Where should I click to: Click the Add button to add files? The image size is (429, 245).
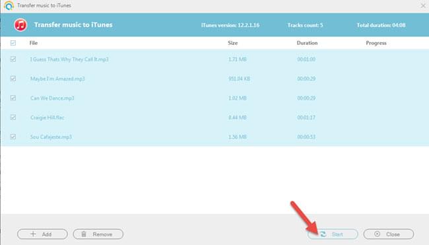pos(42,234)
